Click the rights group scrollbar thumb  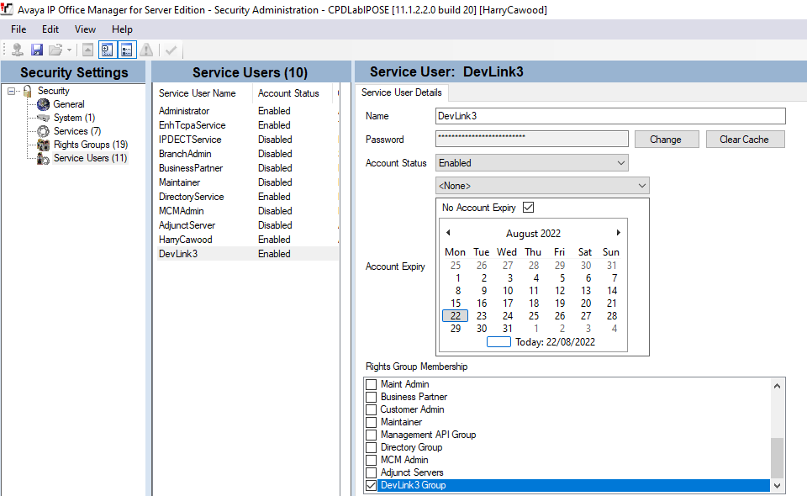click(x=777, y=457)
